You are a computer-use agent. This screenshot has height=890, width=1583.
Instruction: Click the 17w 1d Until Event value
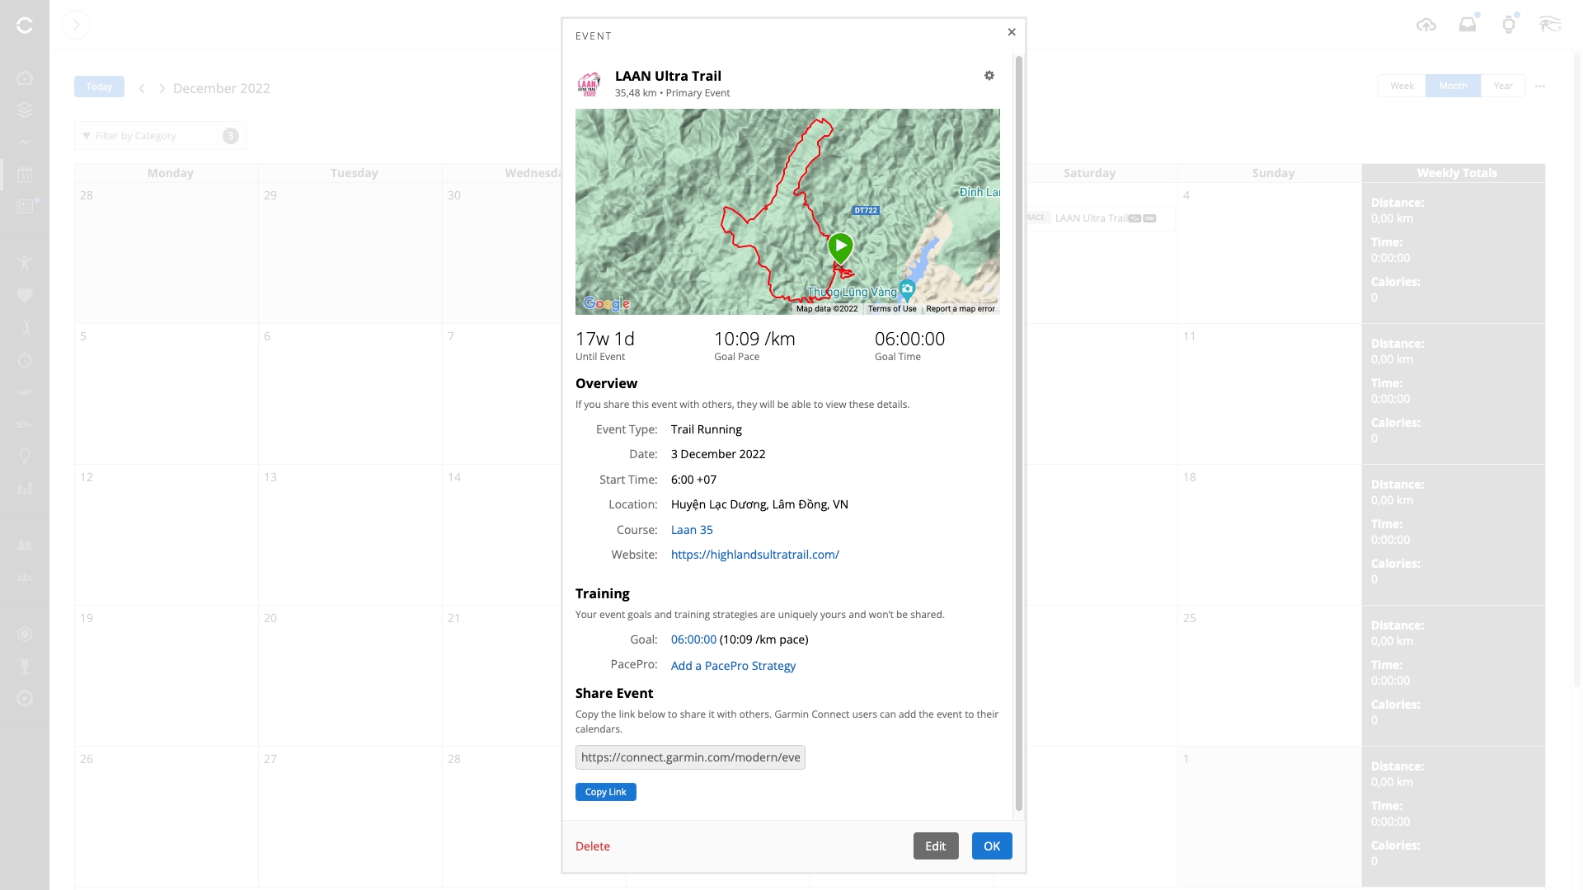[x=605, y=339]
